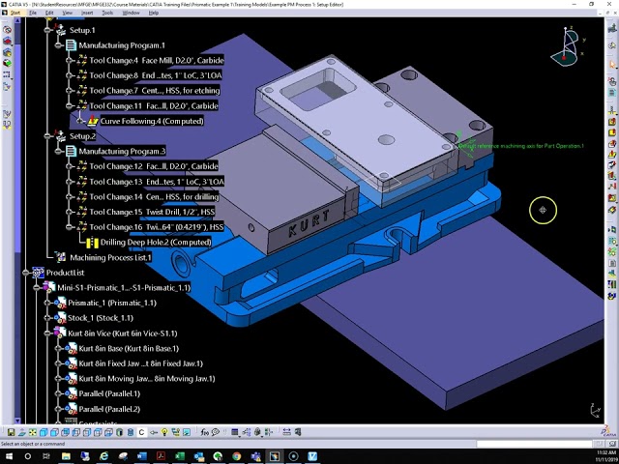Collapse the Setup.2 tree node

pos(47,136)
